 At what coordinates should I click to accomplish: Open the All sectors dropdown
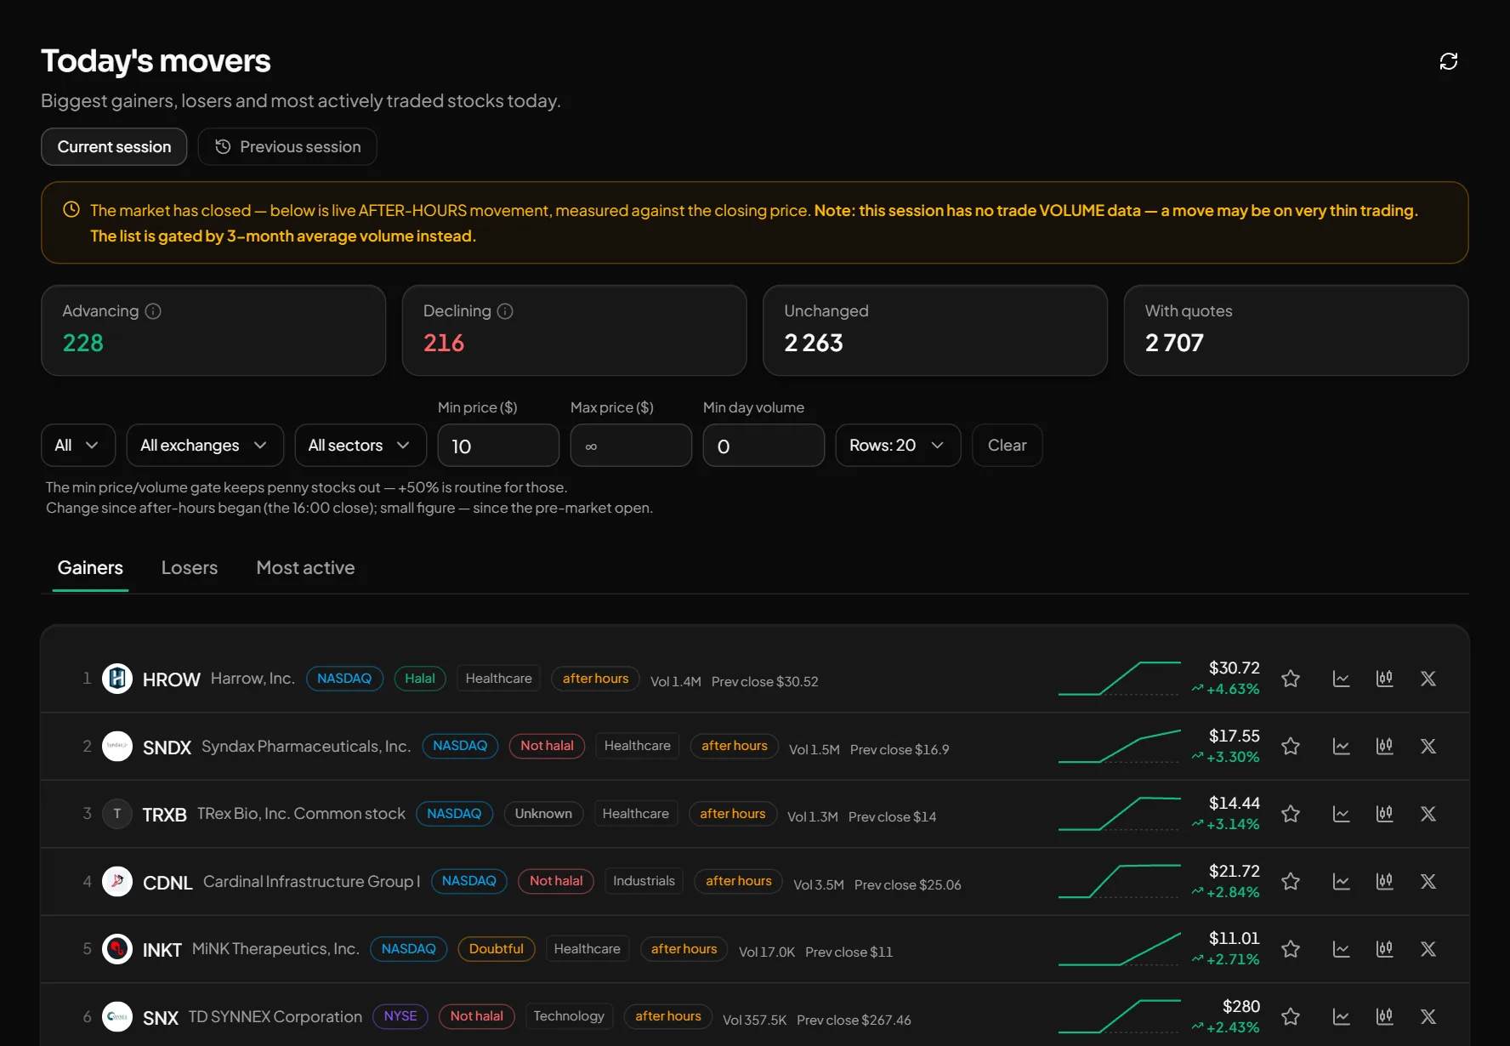(x=360, y=446)
